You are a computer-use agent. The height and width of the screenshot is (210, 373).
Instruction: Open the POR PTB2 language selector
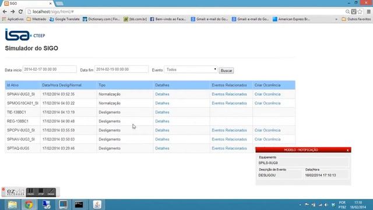pos(342,205)
